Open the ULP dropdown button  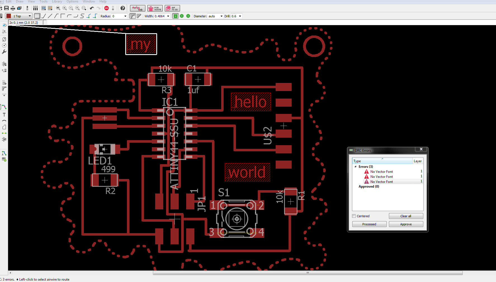click(50, 8)
